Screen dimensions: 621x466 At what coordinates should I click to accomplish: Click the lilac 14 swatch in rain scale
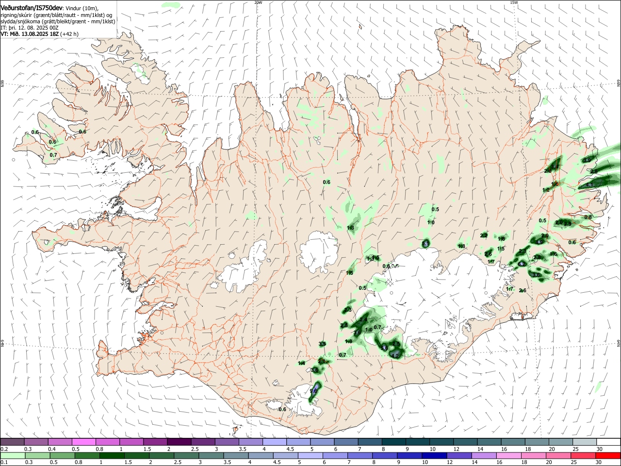coord(483,455)
